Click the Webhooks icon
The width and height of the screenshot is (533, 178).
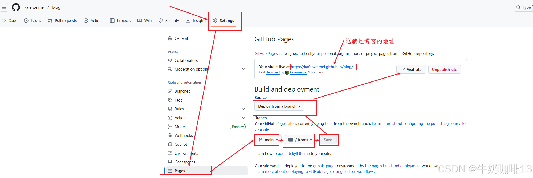pos(170,136)
